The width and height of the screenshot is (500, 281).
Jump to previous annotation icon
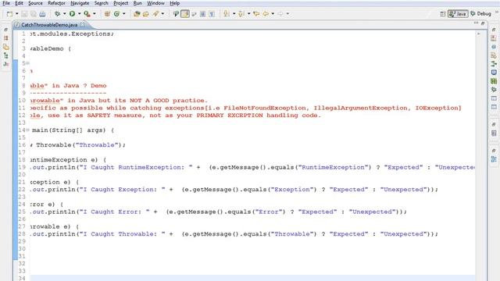241,14
